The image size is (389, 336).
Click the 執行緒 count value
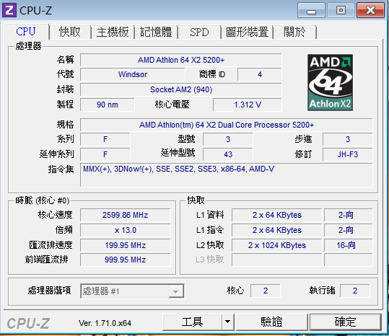point(355,291)
